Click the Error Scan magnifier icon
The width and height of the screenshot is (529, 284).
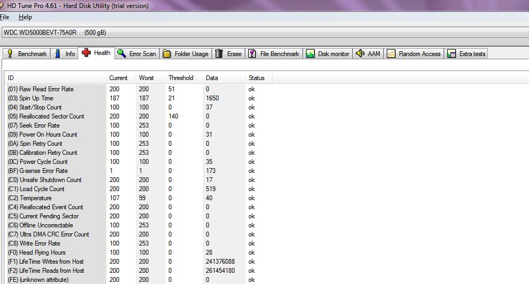point(121,54)
